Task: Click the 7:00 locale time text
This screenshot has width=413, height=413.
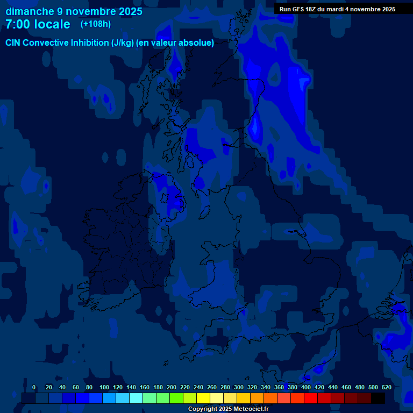Action: coord(38,25)
